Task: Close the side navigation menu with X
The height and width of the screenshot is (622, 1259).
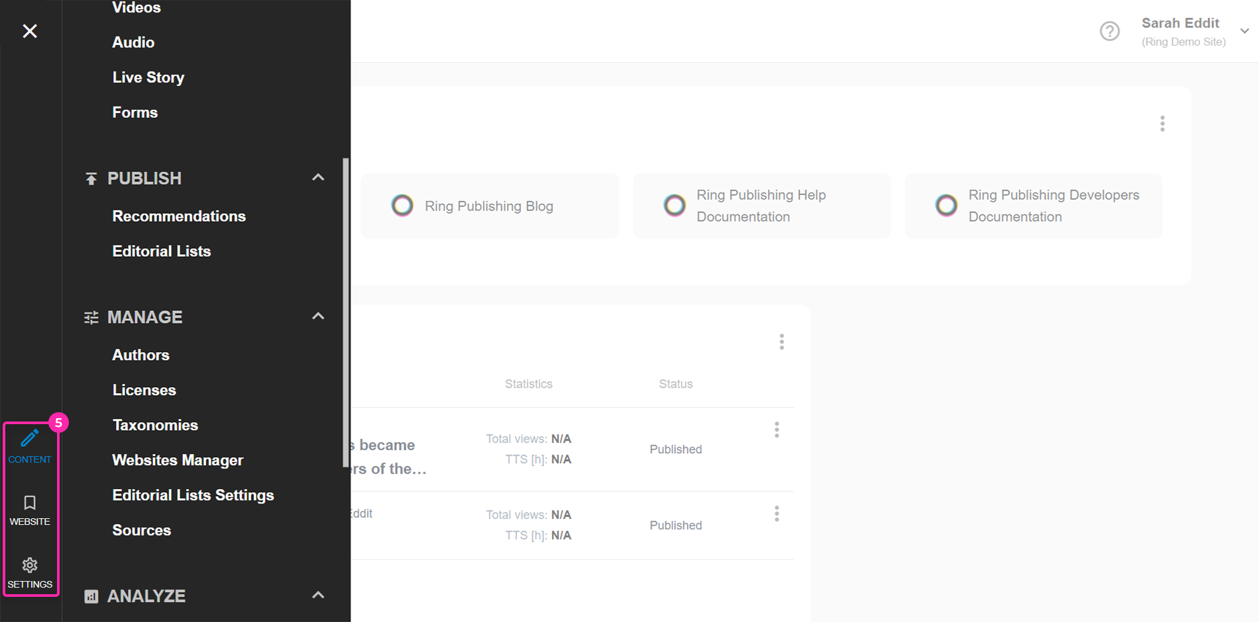Action: (x=30, y=31)
